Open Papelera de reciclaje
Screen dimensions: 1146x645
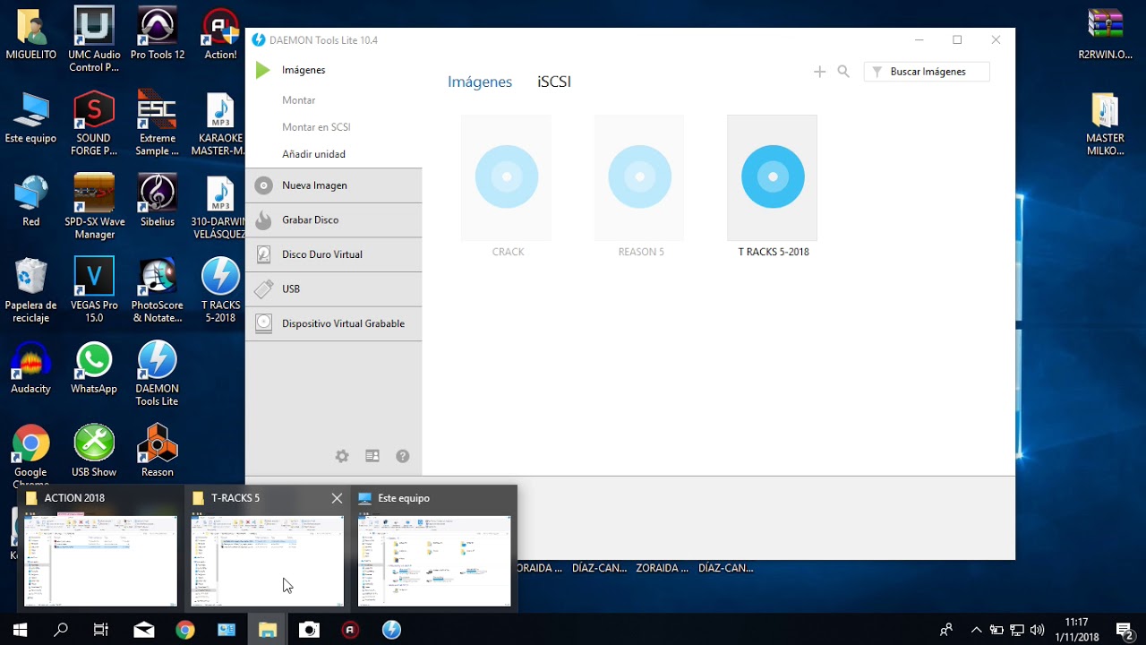pos(31,289)
